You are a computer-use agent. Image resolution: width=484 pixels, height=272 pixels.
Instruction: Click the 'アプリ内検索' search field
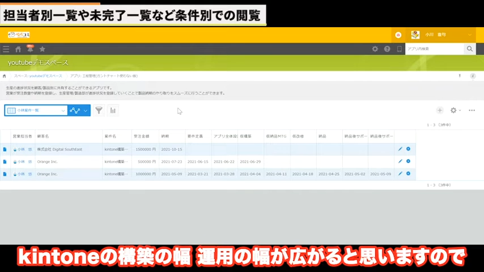(435, 49)
